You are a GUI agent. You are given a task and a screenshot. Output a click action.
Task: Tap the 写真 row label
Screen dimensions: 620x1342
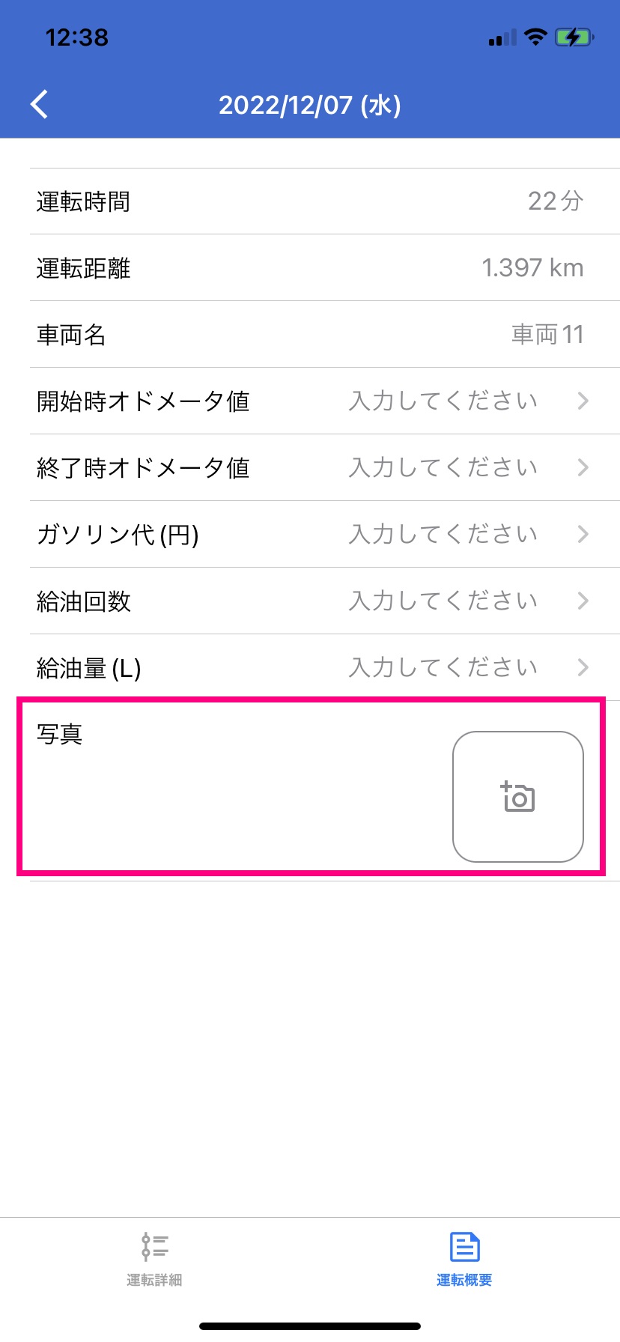click(x=59, y=734)
